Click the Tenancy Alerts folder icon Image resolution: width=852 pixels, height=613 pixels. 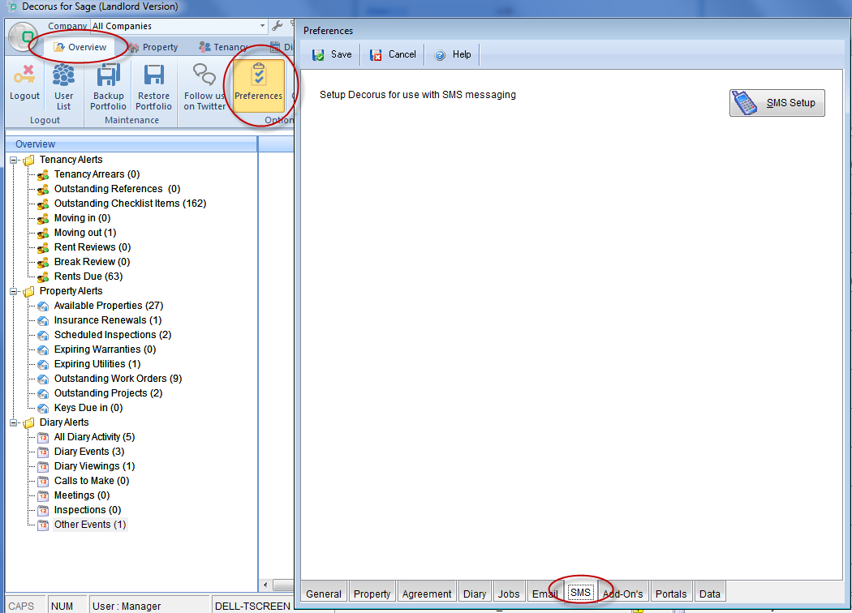pos(28,161)
